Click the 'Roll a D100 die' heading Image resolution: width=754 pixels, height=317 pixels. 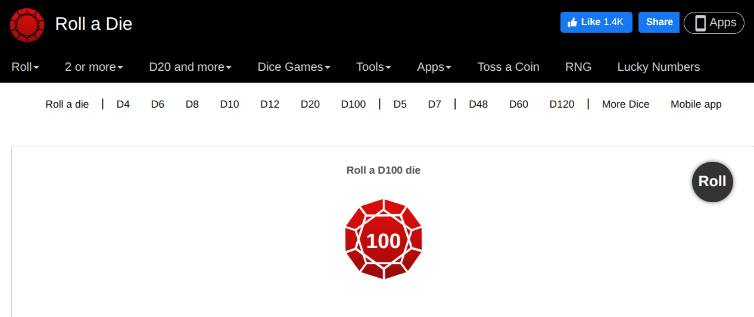(x=384, y=170)
